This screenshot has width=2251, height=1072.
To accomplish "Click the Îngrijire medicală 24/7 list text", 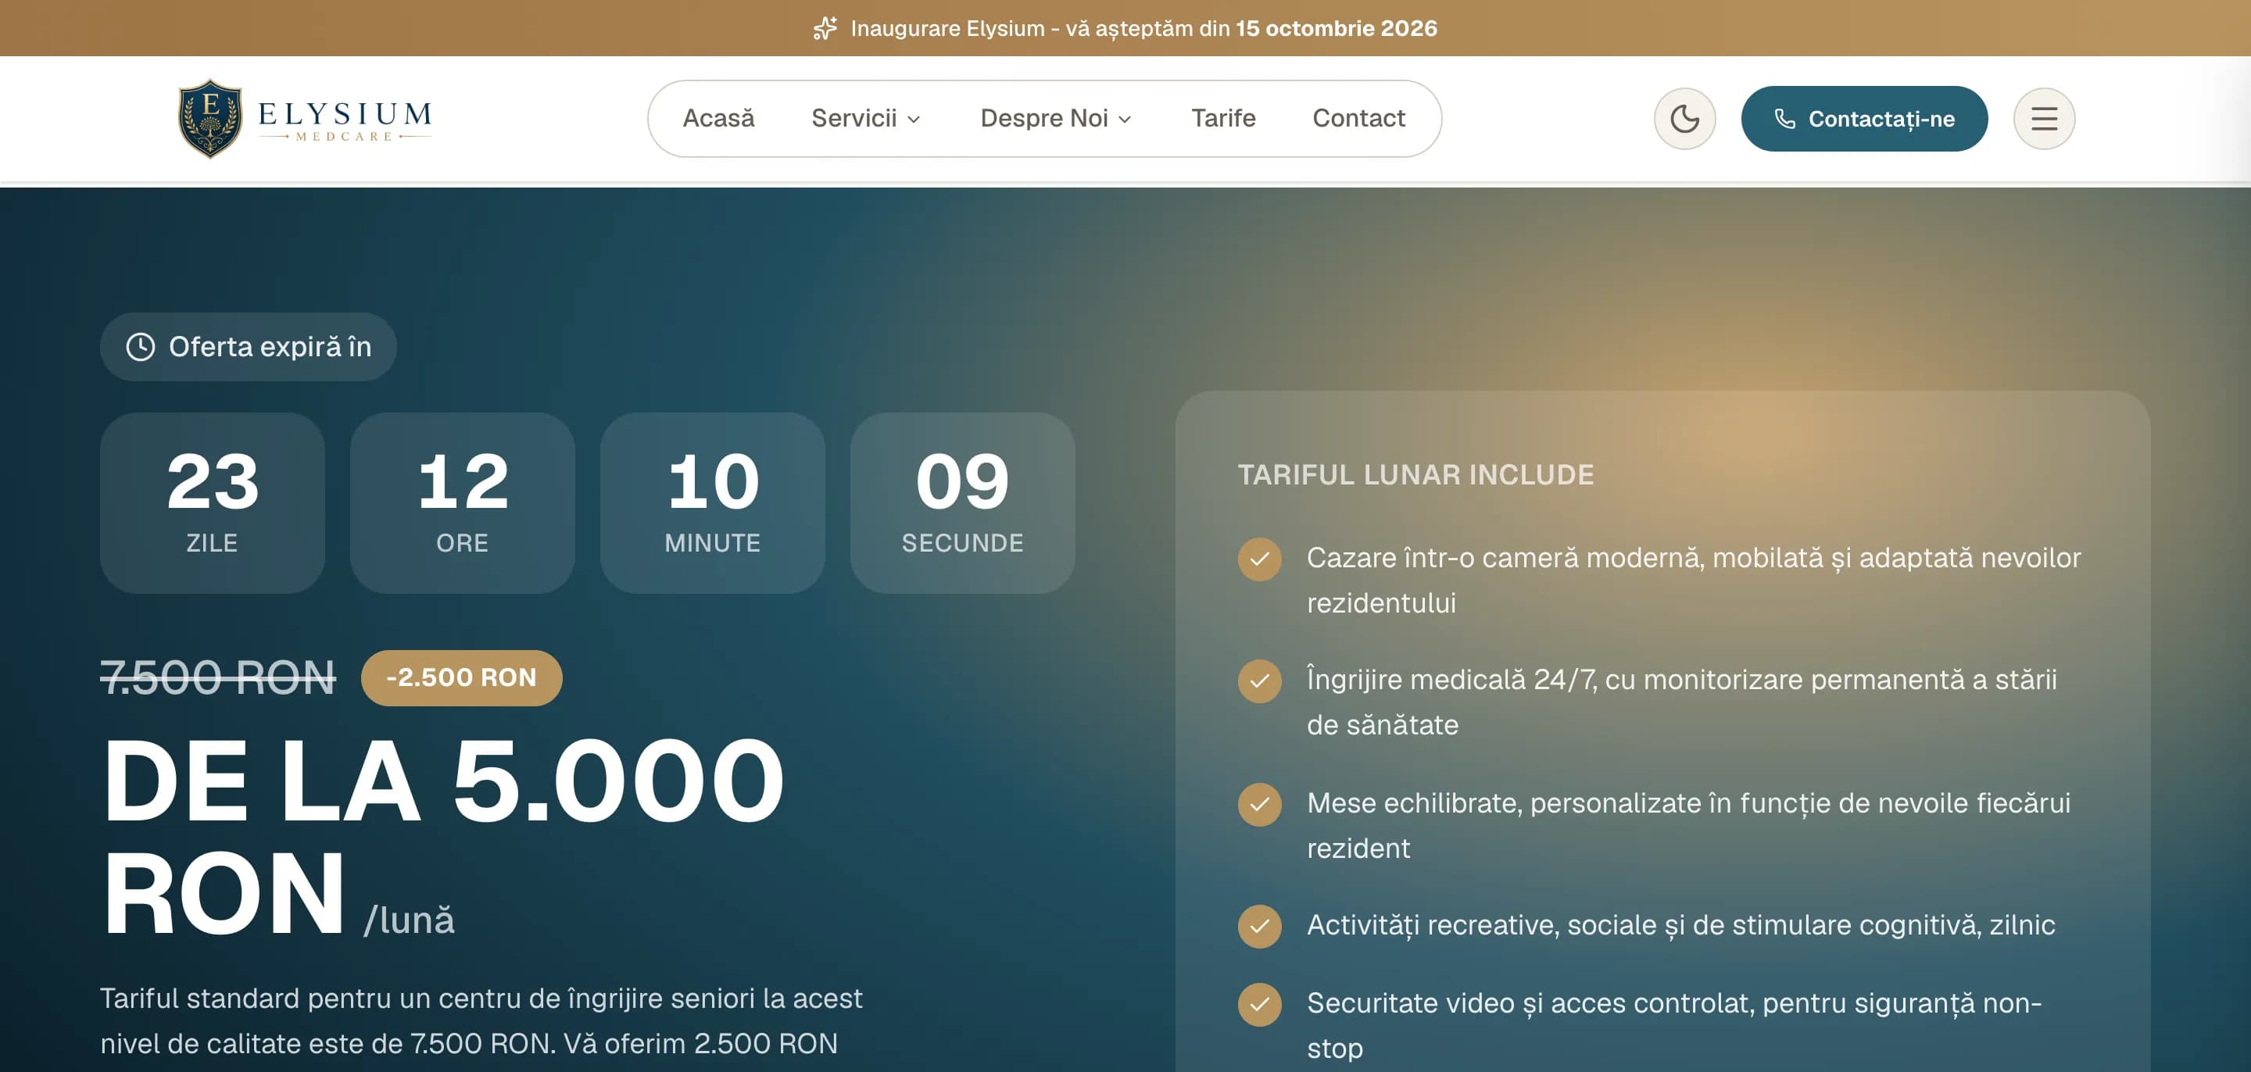I will point(1681,702).
